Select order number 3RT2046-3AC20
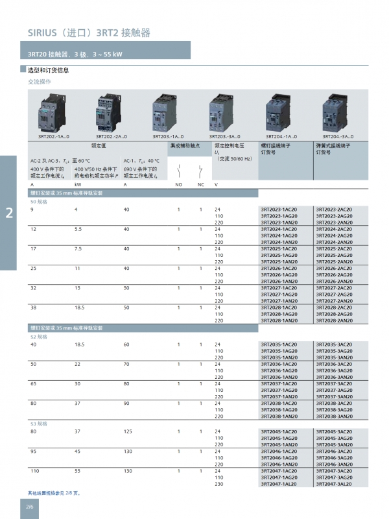Image resolution: width=389 pixels, height=519 pixels. click(334, 452)
